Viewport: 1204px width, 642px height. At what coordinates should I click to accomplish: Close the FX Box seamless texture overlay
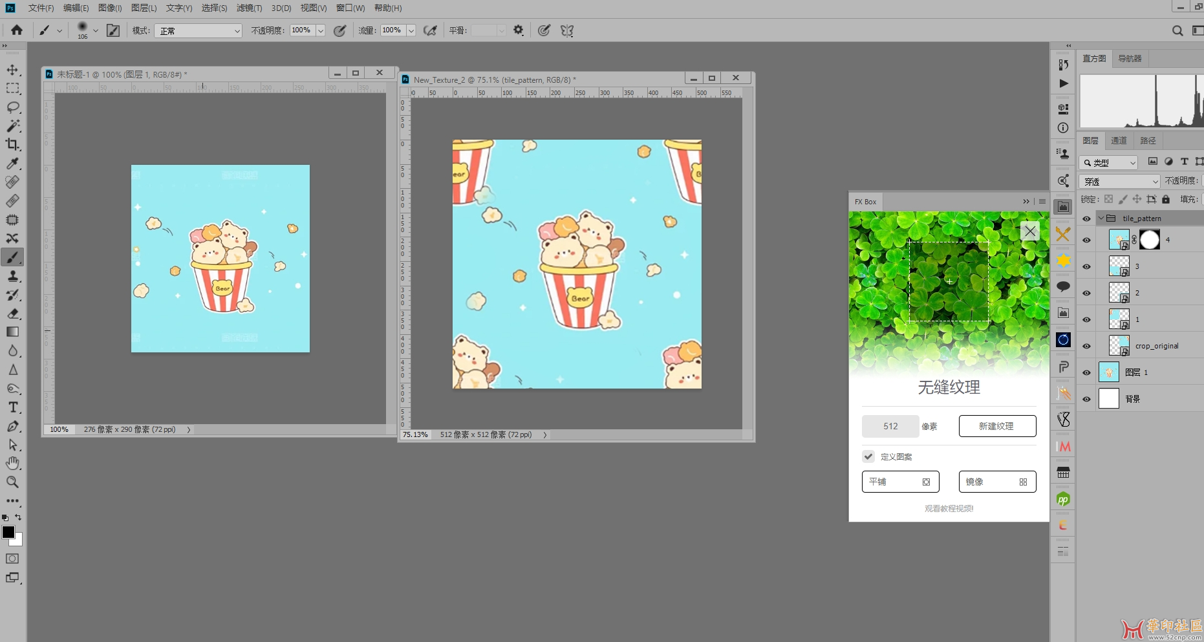pos(1030,231)
